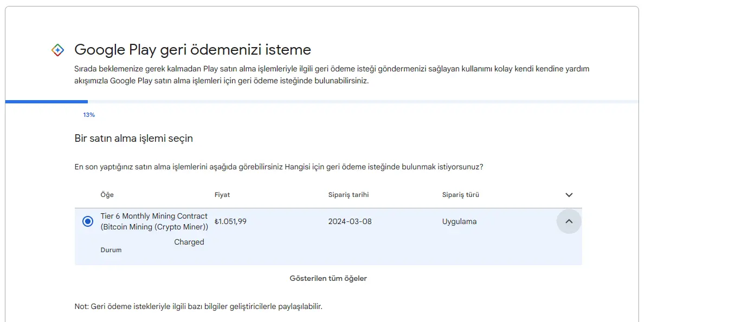Click the Sipariş türü column header
This screenshot has height=322, width=742.
point(461,195)
